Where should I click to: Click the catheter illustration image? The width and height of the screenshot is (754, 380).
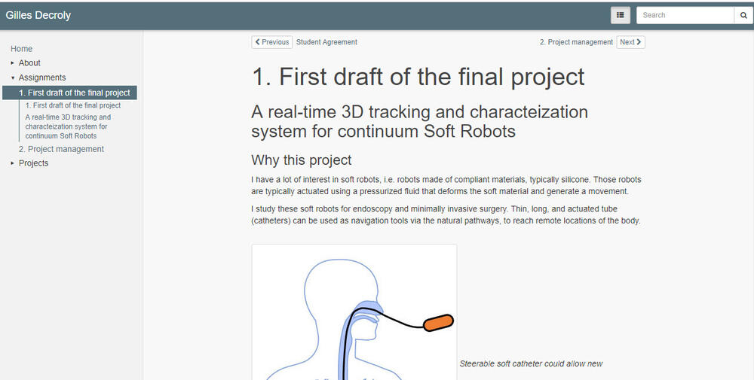pos(354,312)
